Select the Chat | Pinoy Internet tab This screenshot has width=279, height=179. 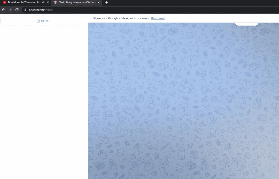pos(77,2)
